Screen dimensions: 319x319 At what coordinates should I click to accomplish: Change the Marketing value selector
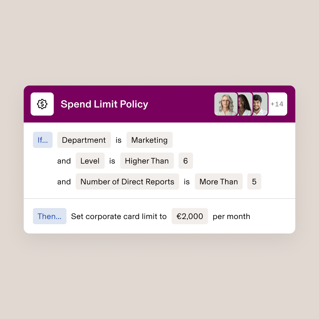point(149,140)
